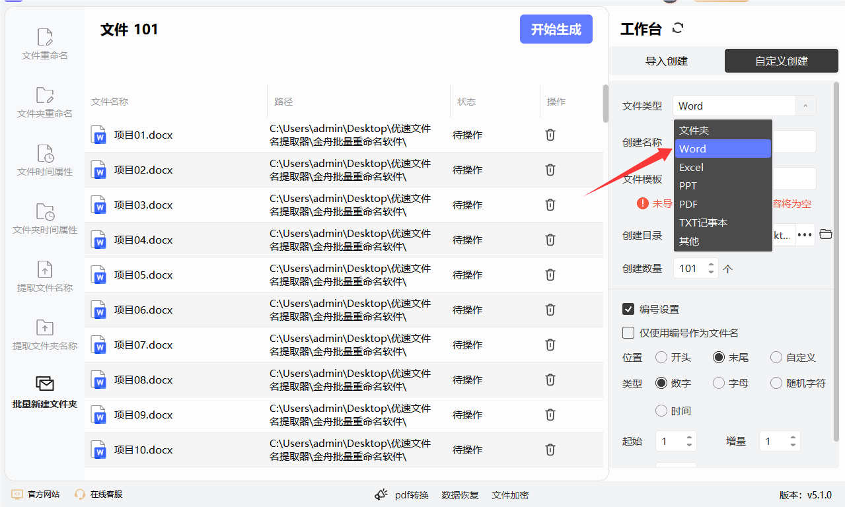Choose PPT from the file type list
Screen dimensions: 845x507
pos(723,186)
